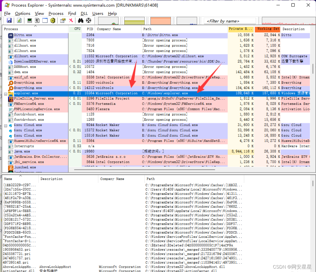316x272 pixels.
Task: Select the DSRHost.exe process row
Action: (x=156, y=67)
